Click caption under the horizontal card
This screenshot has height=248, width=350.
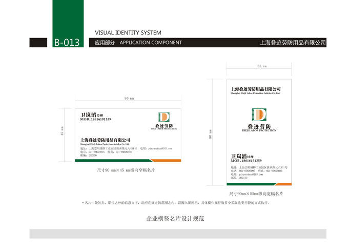point(126,169)
